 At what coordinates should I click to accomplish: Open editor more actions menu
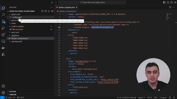(x=174, y=7)
